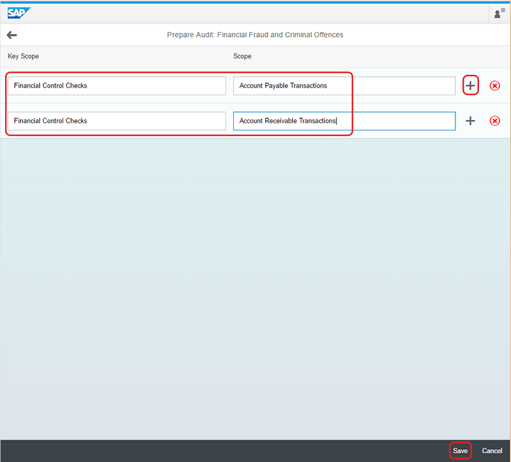Remove the Account Receivable Transactions row
511x462 pixels.
coord(494,121)
